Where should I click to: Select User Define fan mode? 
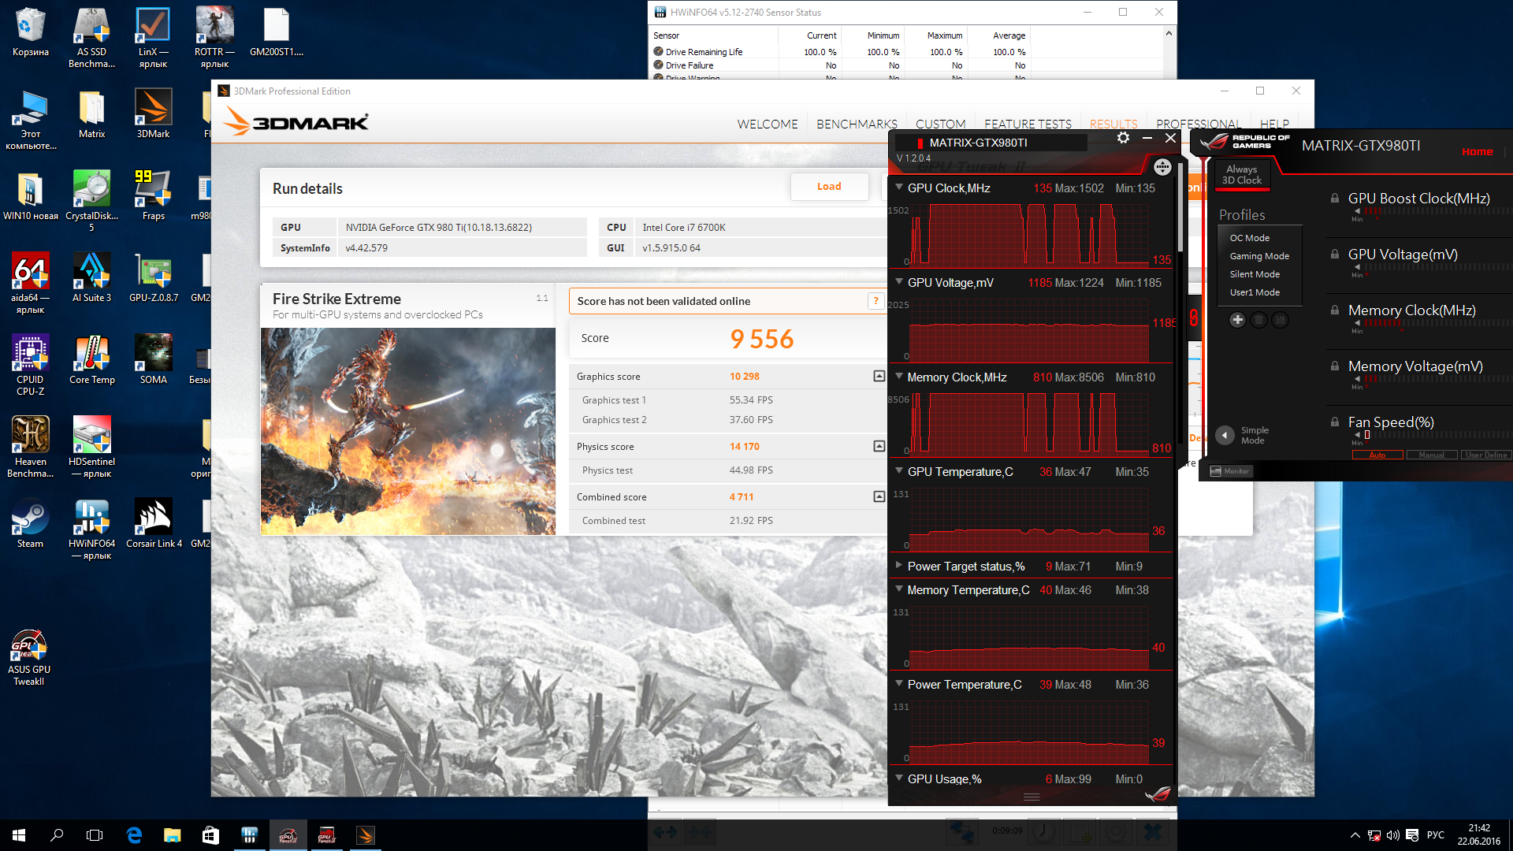(x=1485, y=455)
